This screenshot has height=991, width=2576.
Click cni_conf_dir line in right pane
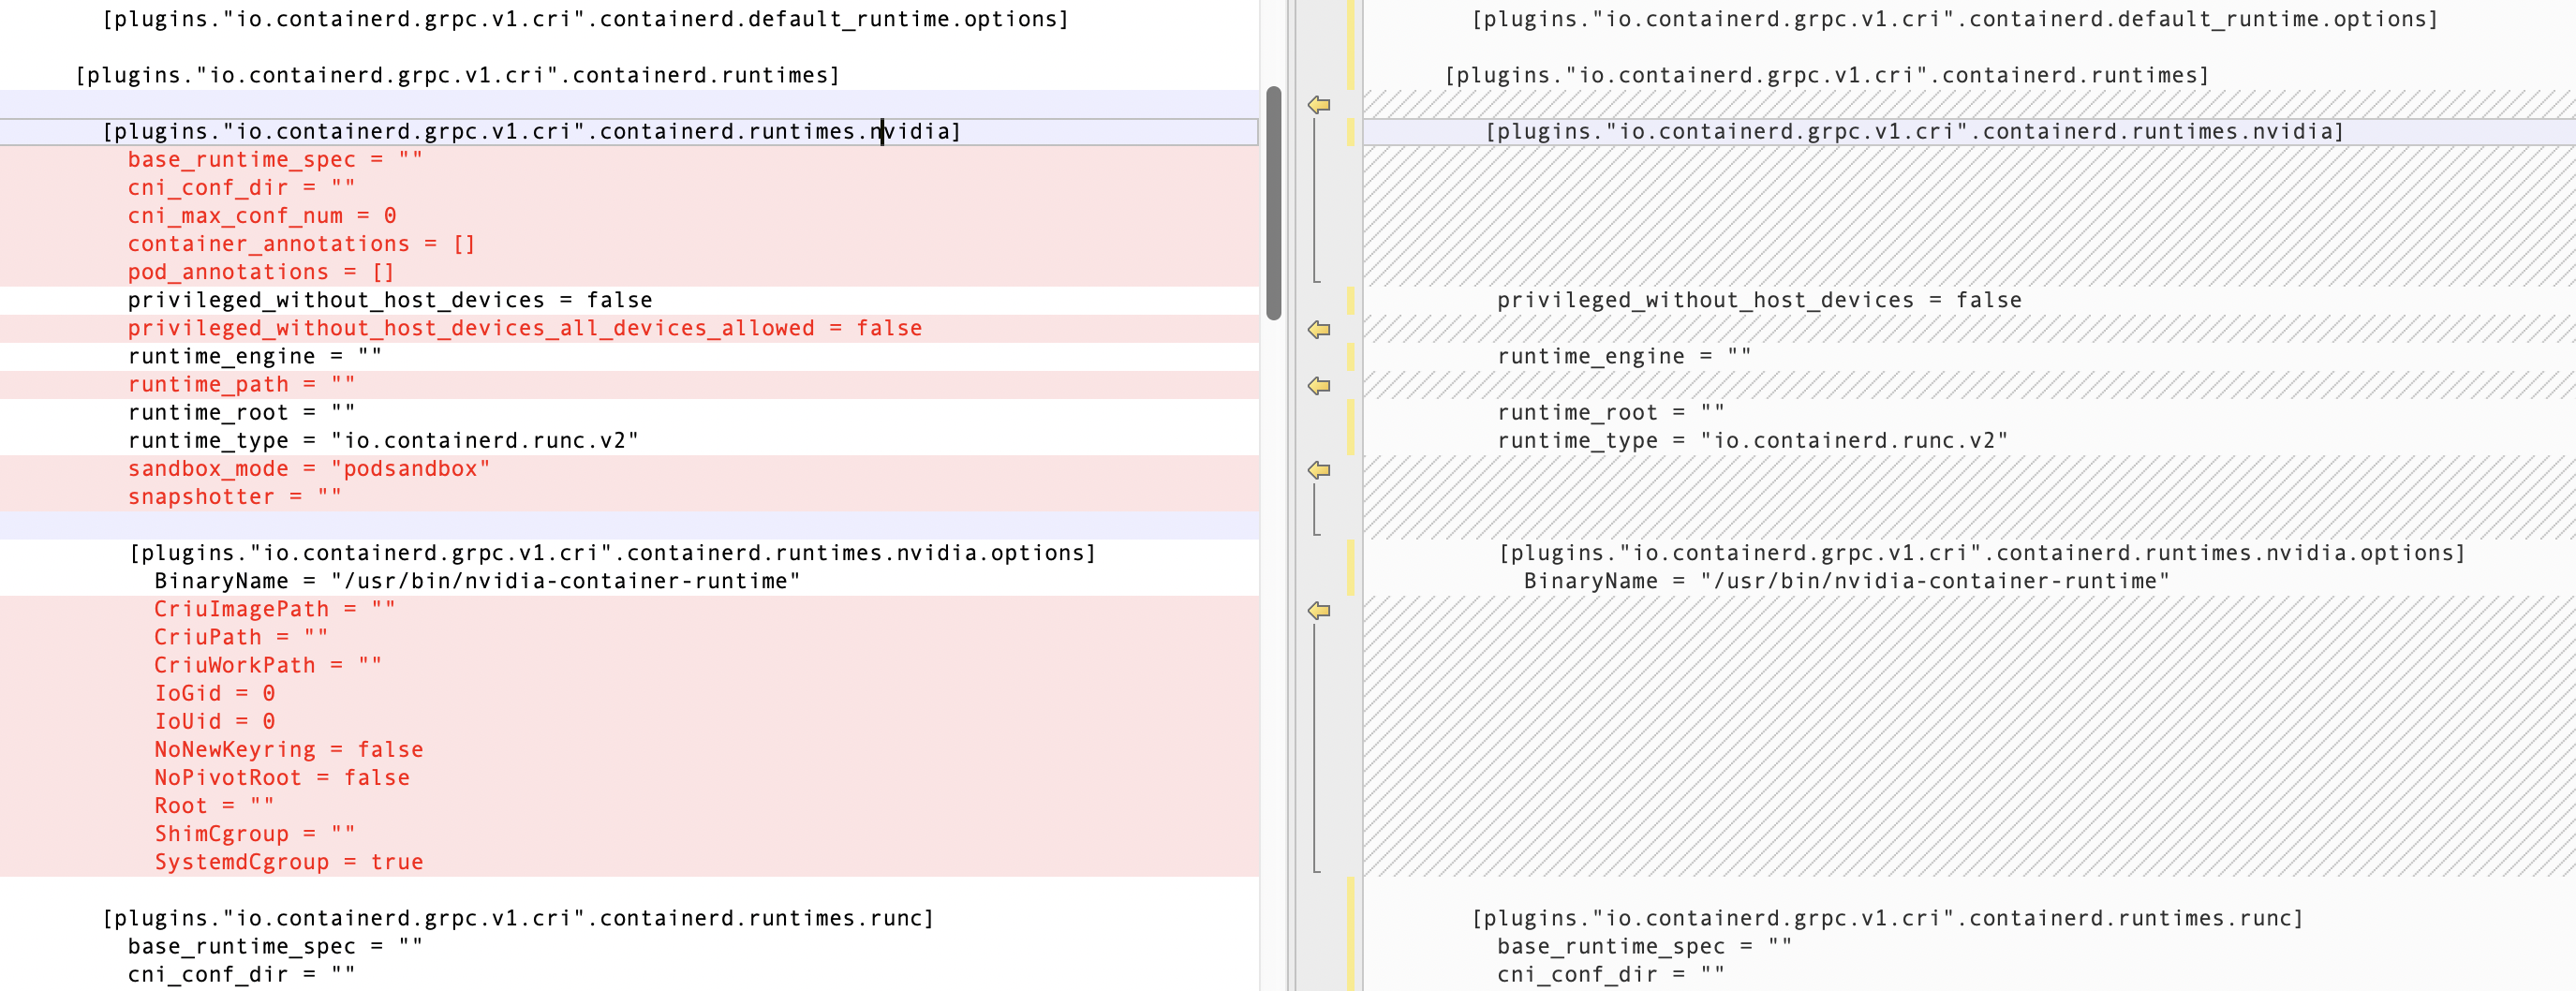coord(1611,974)
